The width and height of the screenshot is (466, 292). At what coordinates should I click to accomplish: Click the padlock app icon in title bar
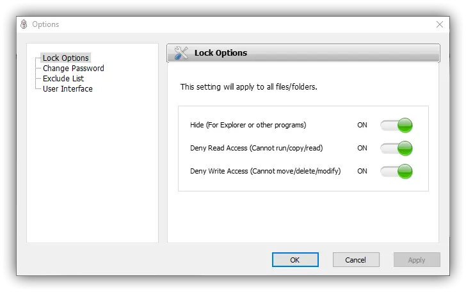pos(24,24)
